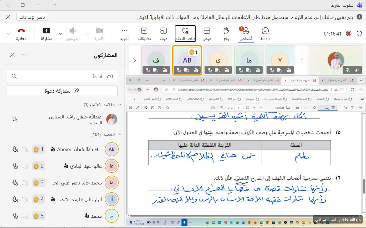Select the presenter's photo video tile
This screenshot has height=228, width=366.
(336, 60)
